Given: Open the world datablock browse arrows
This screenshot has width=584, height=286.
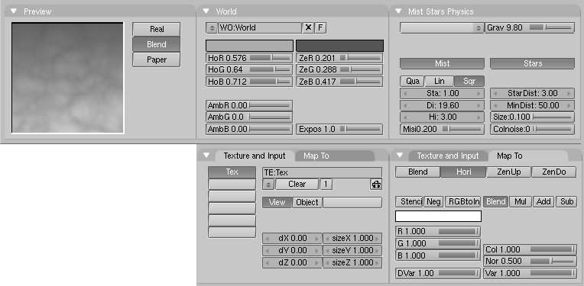Looking at the screenshot, I should pos(212,28).
